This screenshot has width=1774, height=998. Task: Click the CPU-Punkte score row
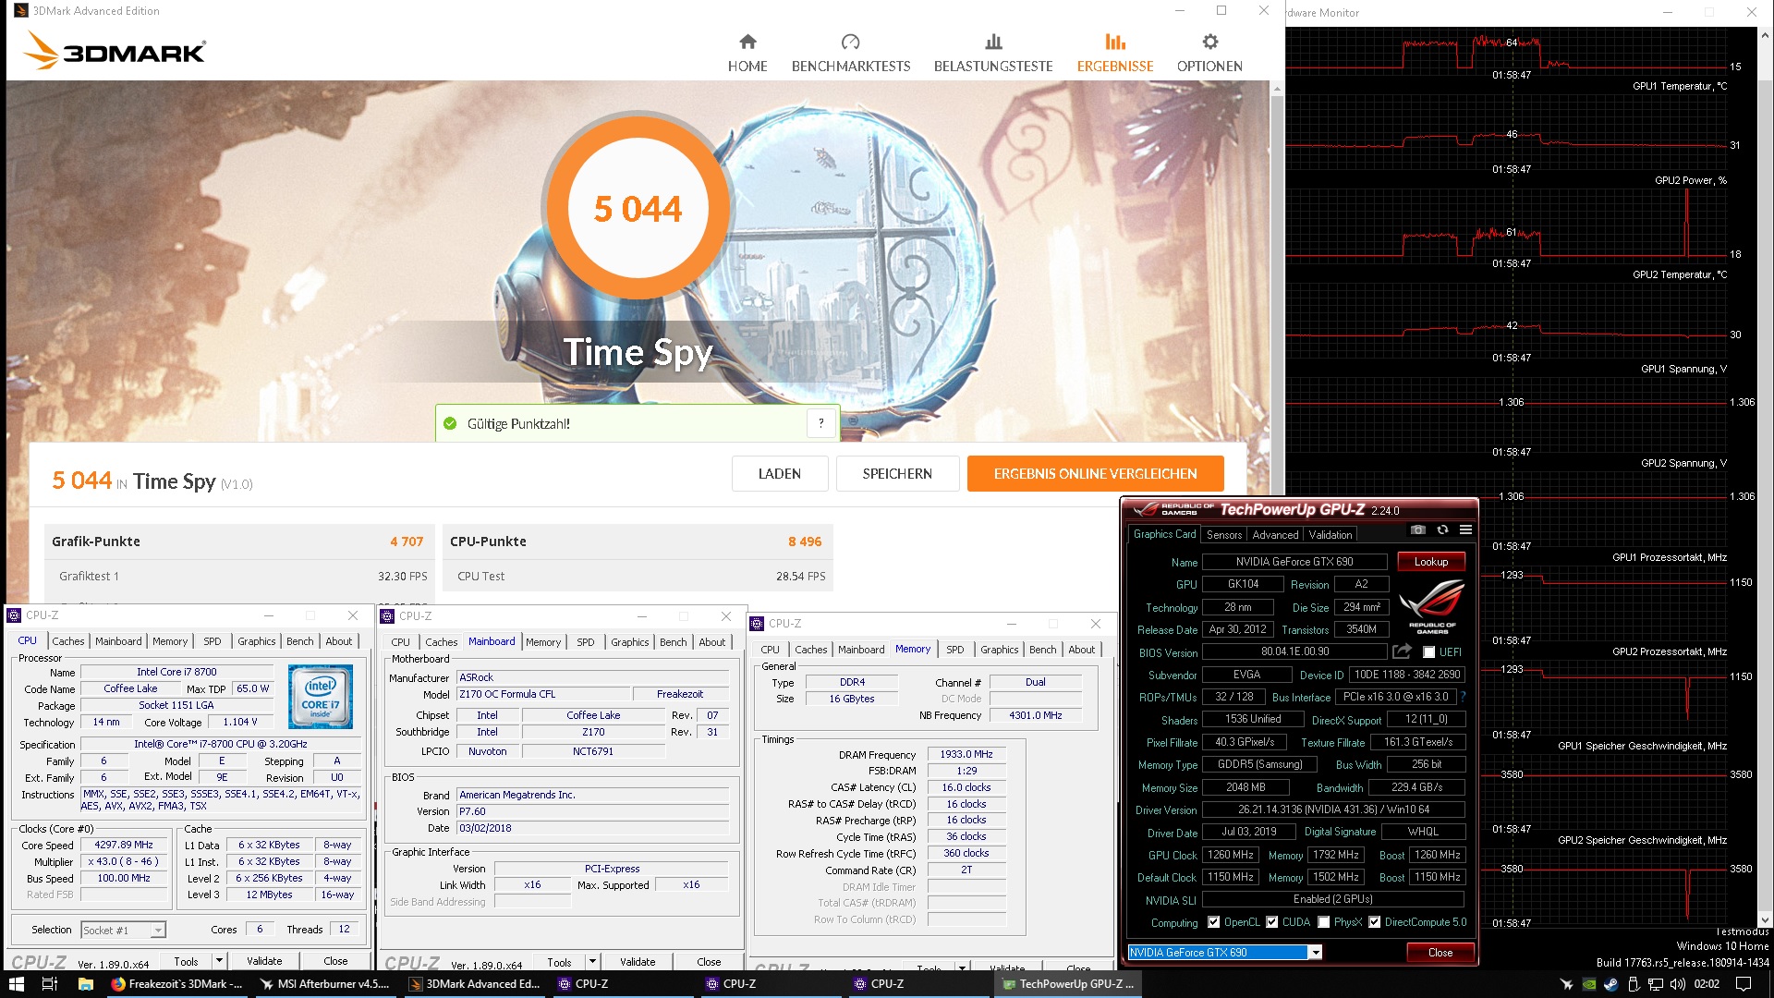[637, 542]
